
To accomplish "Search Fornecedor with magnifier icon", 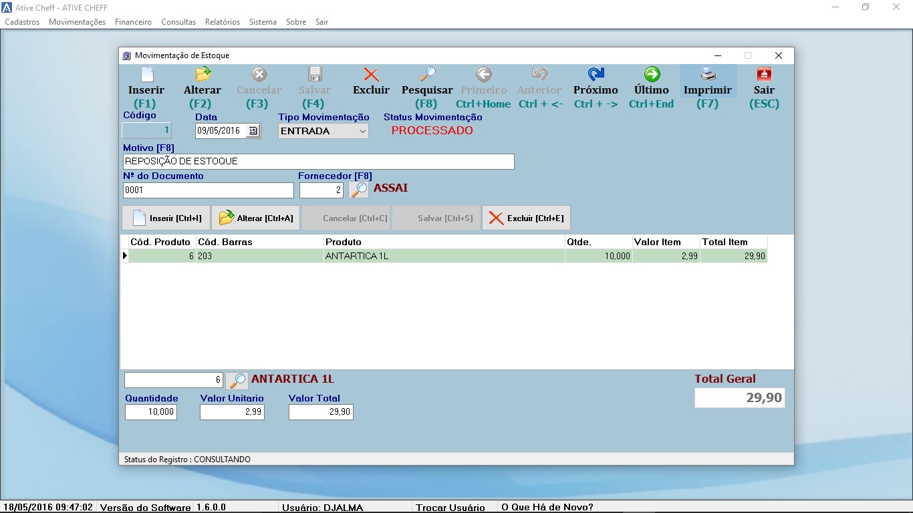I will (x=359, y=190).
